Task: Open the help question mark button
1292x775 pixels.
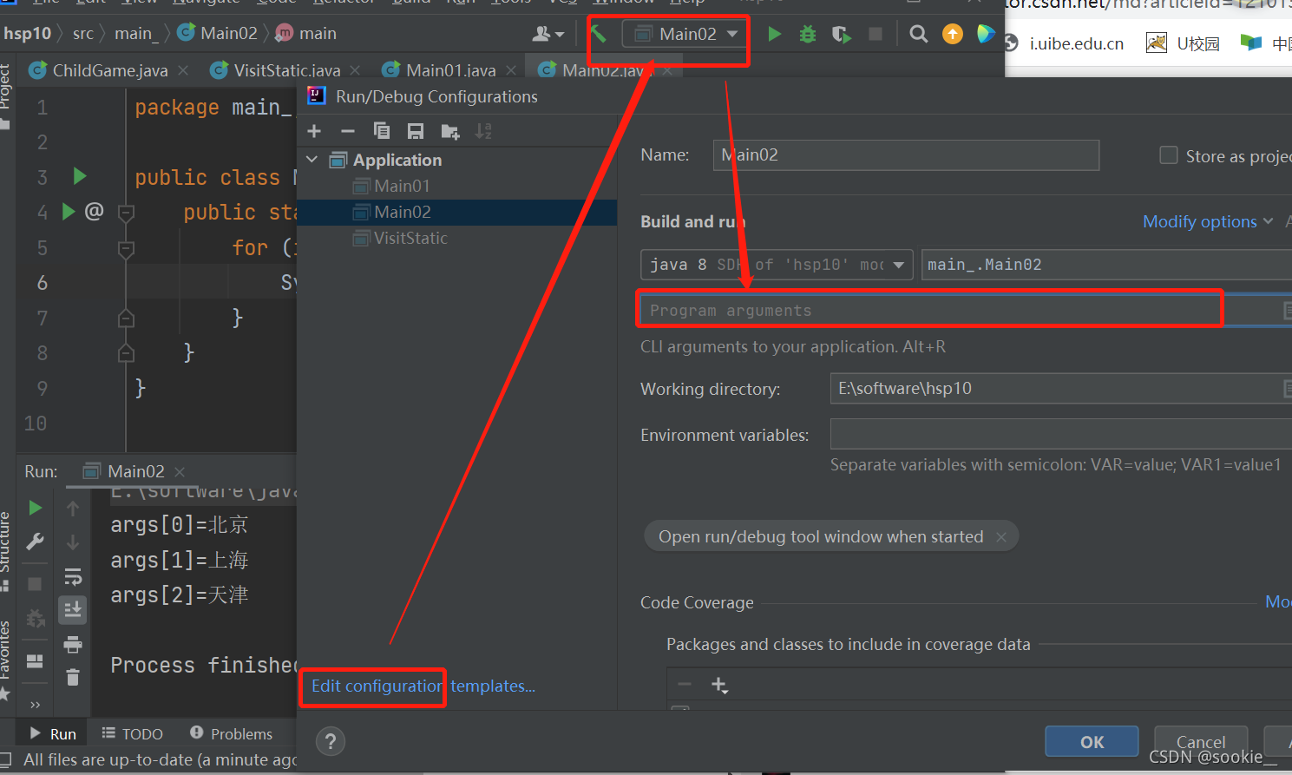Action: [331, 741]
